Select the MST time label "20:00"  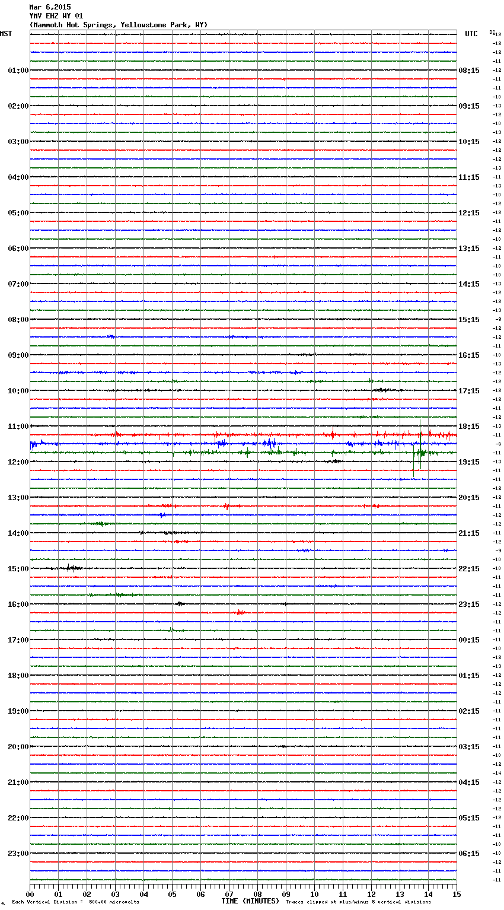coord(18,747)
